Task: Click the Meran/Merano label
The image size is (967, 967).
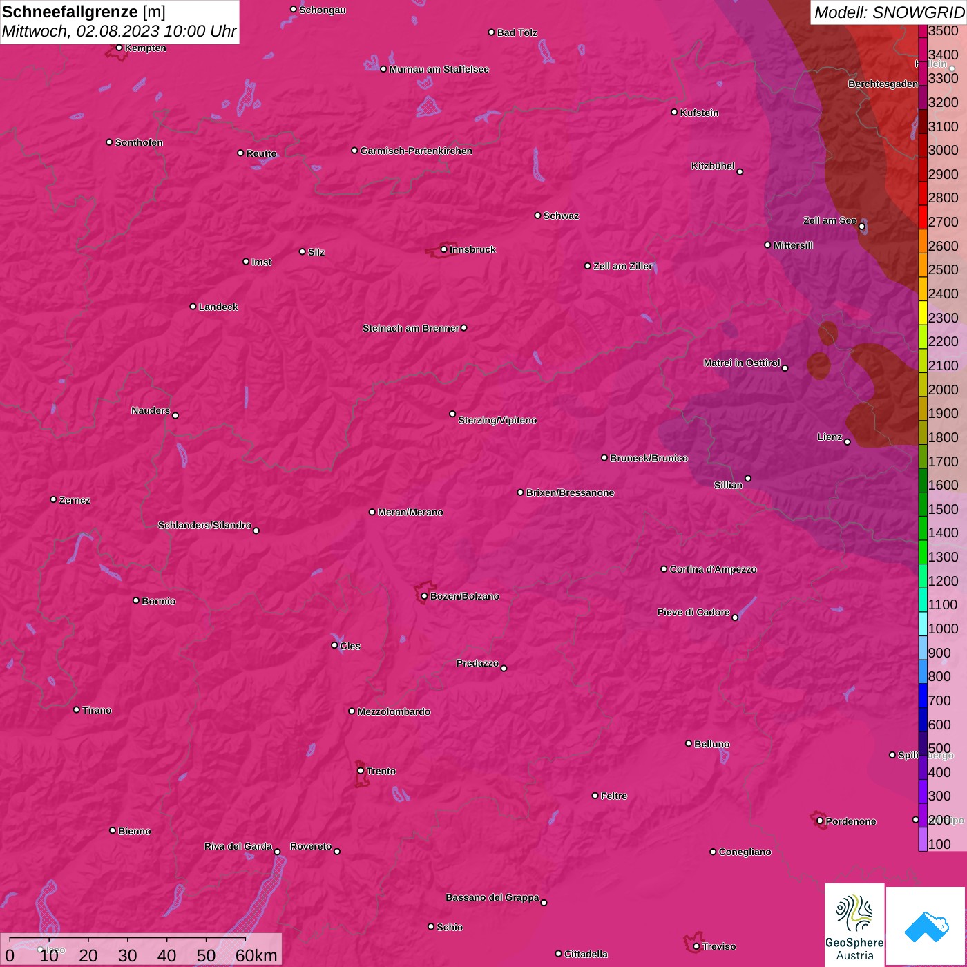Action: [410, 512]
